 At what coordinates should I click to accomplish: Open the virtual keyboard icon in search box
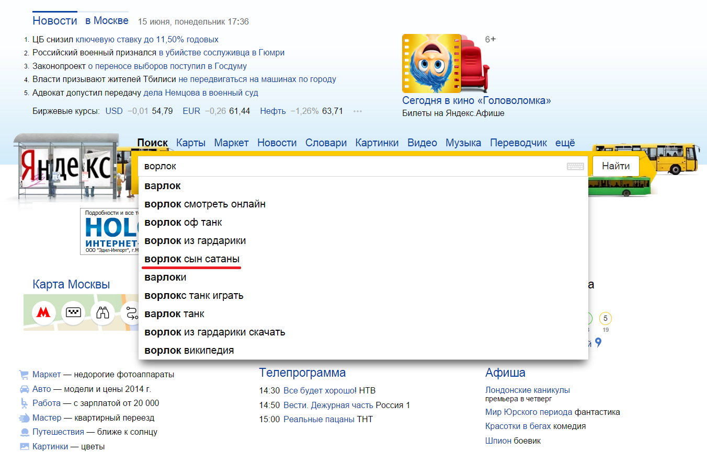(575, 166)
